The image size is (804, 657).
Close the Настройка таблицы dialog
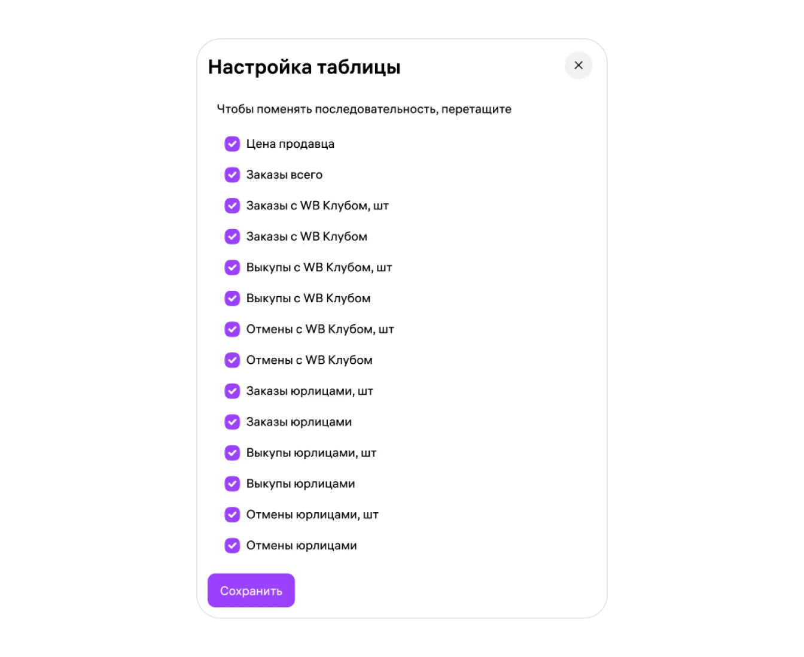coord(578,65)
